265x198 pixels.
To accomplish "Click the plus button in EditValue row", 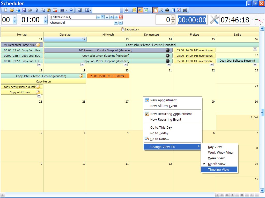I will tap(116, 17).
